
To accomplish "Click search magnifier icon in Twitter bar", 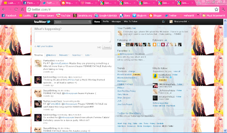I will [x=90, y=22].
